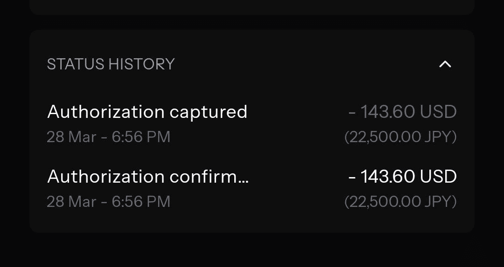
Task: Tap USD currency label in the greyed amount
Action: tap(438, 112)
